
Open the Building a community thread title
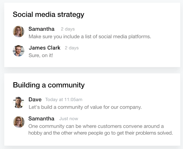click(x=49, y=85)
